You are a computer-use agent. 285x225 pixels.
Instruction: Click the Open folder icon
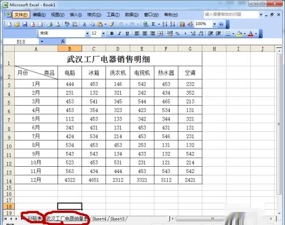click(17, 24)
